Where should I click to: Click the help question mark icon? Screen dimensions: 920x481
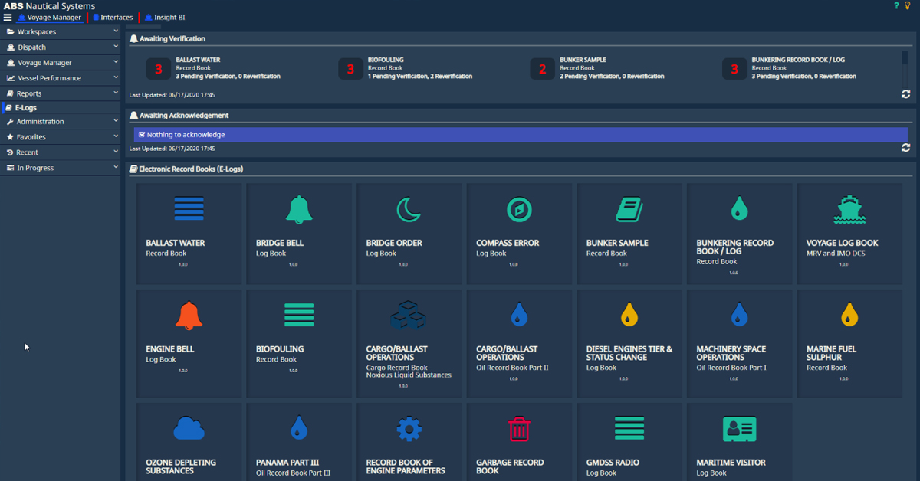pos(895,6)
